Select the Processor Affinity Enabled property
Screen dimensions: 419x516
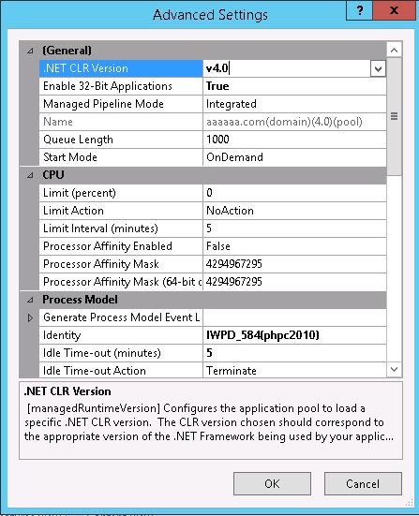[121, 246]
